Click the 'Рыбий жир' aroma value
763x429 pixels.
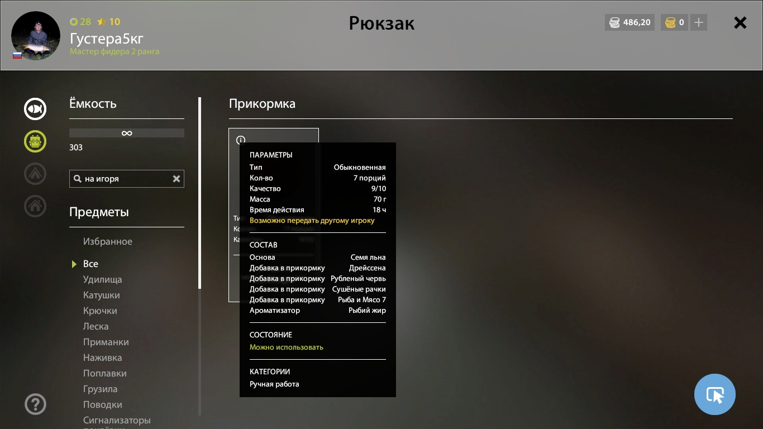pos(367,311)
